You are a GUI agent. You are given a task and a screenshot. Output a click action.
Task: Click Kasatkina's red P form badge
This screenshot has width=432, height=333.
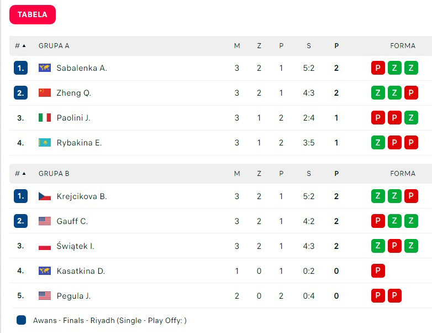pyautogui.click(x=378, y=271)
